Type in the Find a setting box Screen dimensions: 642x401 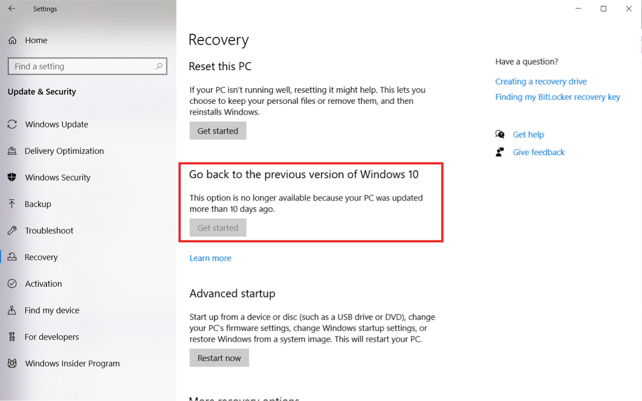pos(82,66)
